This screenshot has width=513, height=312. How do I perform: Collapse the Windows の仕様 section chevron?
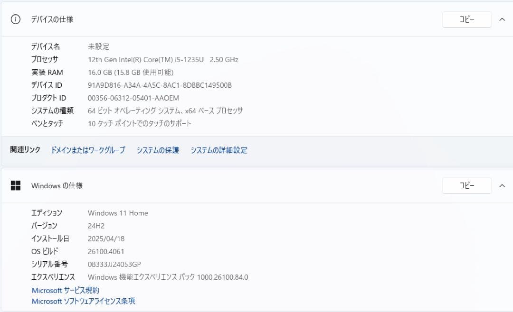[502, 186]
